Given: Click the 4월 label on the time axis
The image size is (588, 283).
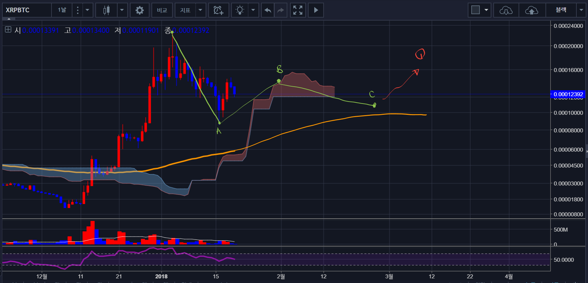Looking at the screenshot, I should 509,276.
